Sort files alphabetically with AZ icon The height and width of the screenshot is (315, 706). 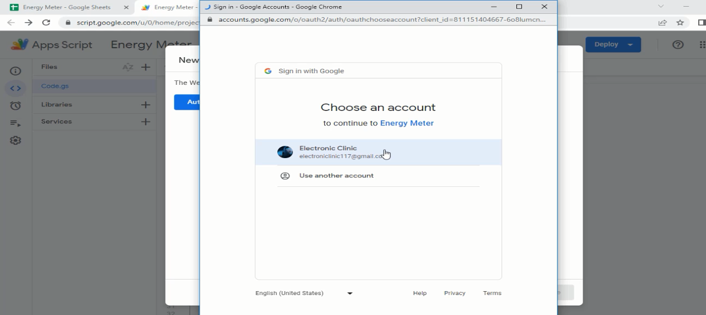click(x=128, y=67)
